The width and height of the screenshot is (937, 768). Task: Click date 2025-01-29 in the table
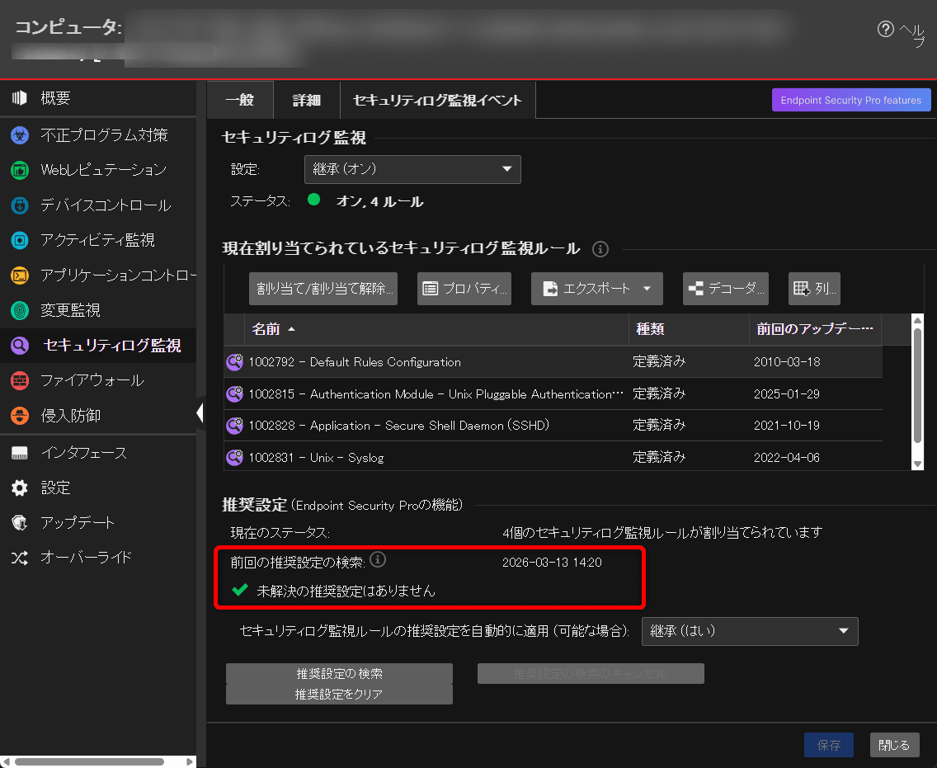pyautogui.click(x=786, y=393)
